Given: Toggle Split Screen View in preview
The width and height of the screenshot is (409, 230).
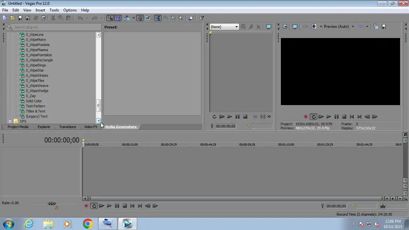Looking at the screenshot, I should pos(314,27).
